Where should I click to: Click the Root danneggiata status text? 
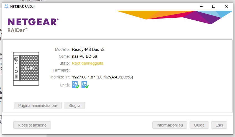(88, 63)
